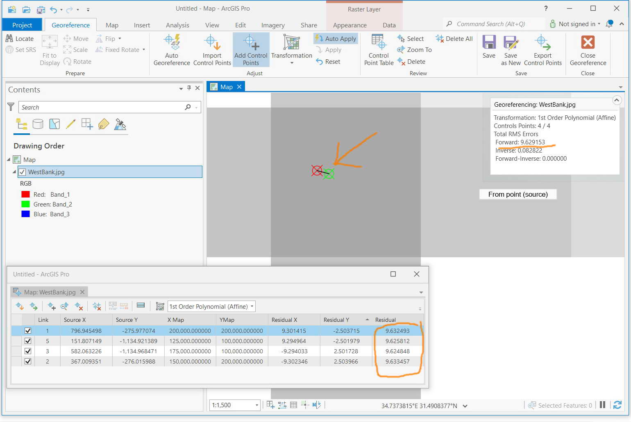This screenshot has height=422, width=631.
Task: Click the Command Search box
Action: [x=494, y=24]
